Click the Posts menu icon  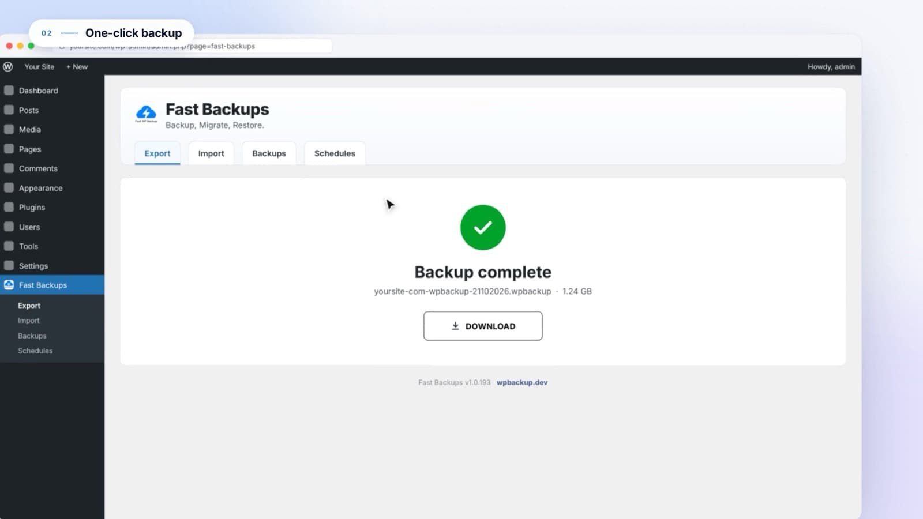click(9, 110)
